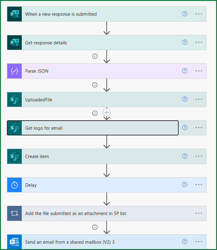Insert a new step below UploadedFile
The image size is (217, 250).
point(106,112)
